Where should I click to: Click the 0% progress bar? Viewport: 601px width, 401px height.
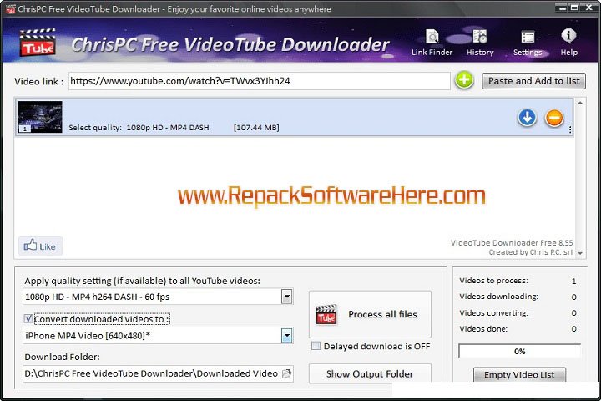[519, 351]
